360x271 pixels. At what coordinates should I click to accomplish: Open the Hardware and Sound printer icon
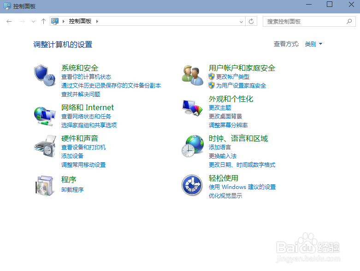45,146
